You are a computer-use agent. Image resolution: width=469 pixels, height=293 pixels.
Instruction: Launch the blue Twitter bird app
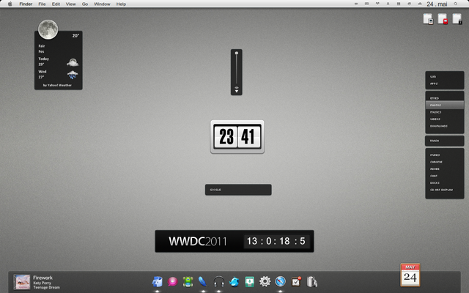click(234, 281)
